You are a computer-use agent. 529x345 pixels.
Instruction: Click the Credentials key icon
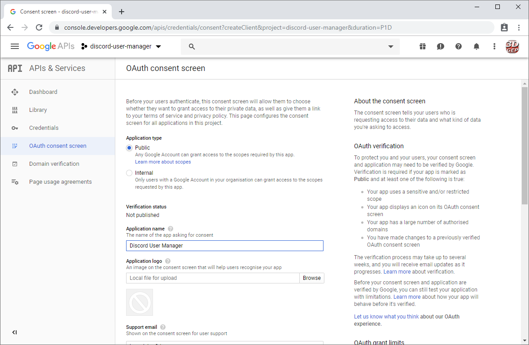[15, 128]
